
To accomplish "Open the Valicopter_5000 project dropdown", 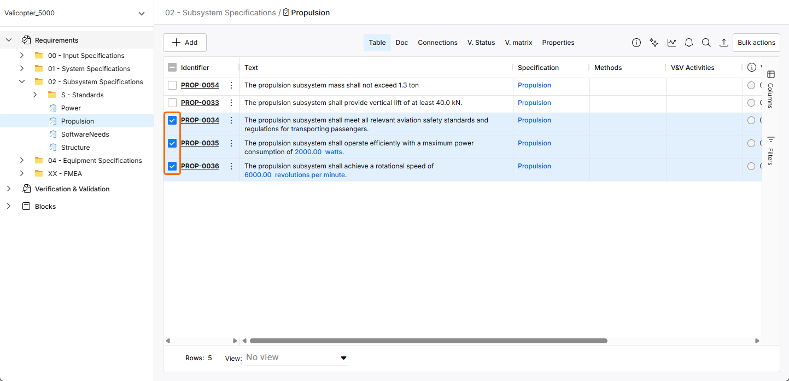I will (x=142, y=13).
